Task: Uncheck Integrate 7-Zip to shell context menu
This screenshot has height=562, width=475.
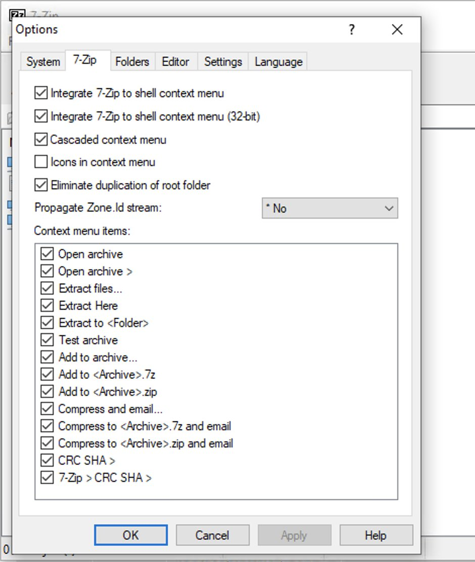Action: point(41,93)
